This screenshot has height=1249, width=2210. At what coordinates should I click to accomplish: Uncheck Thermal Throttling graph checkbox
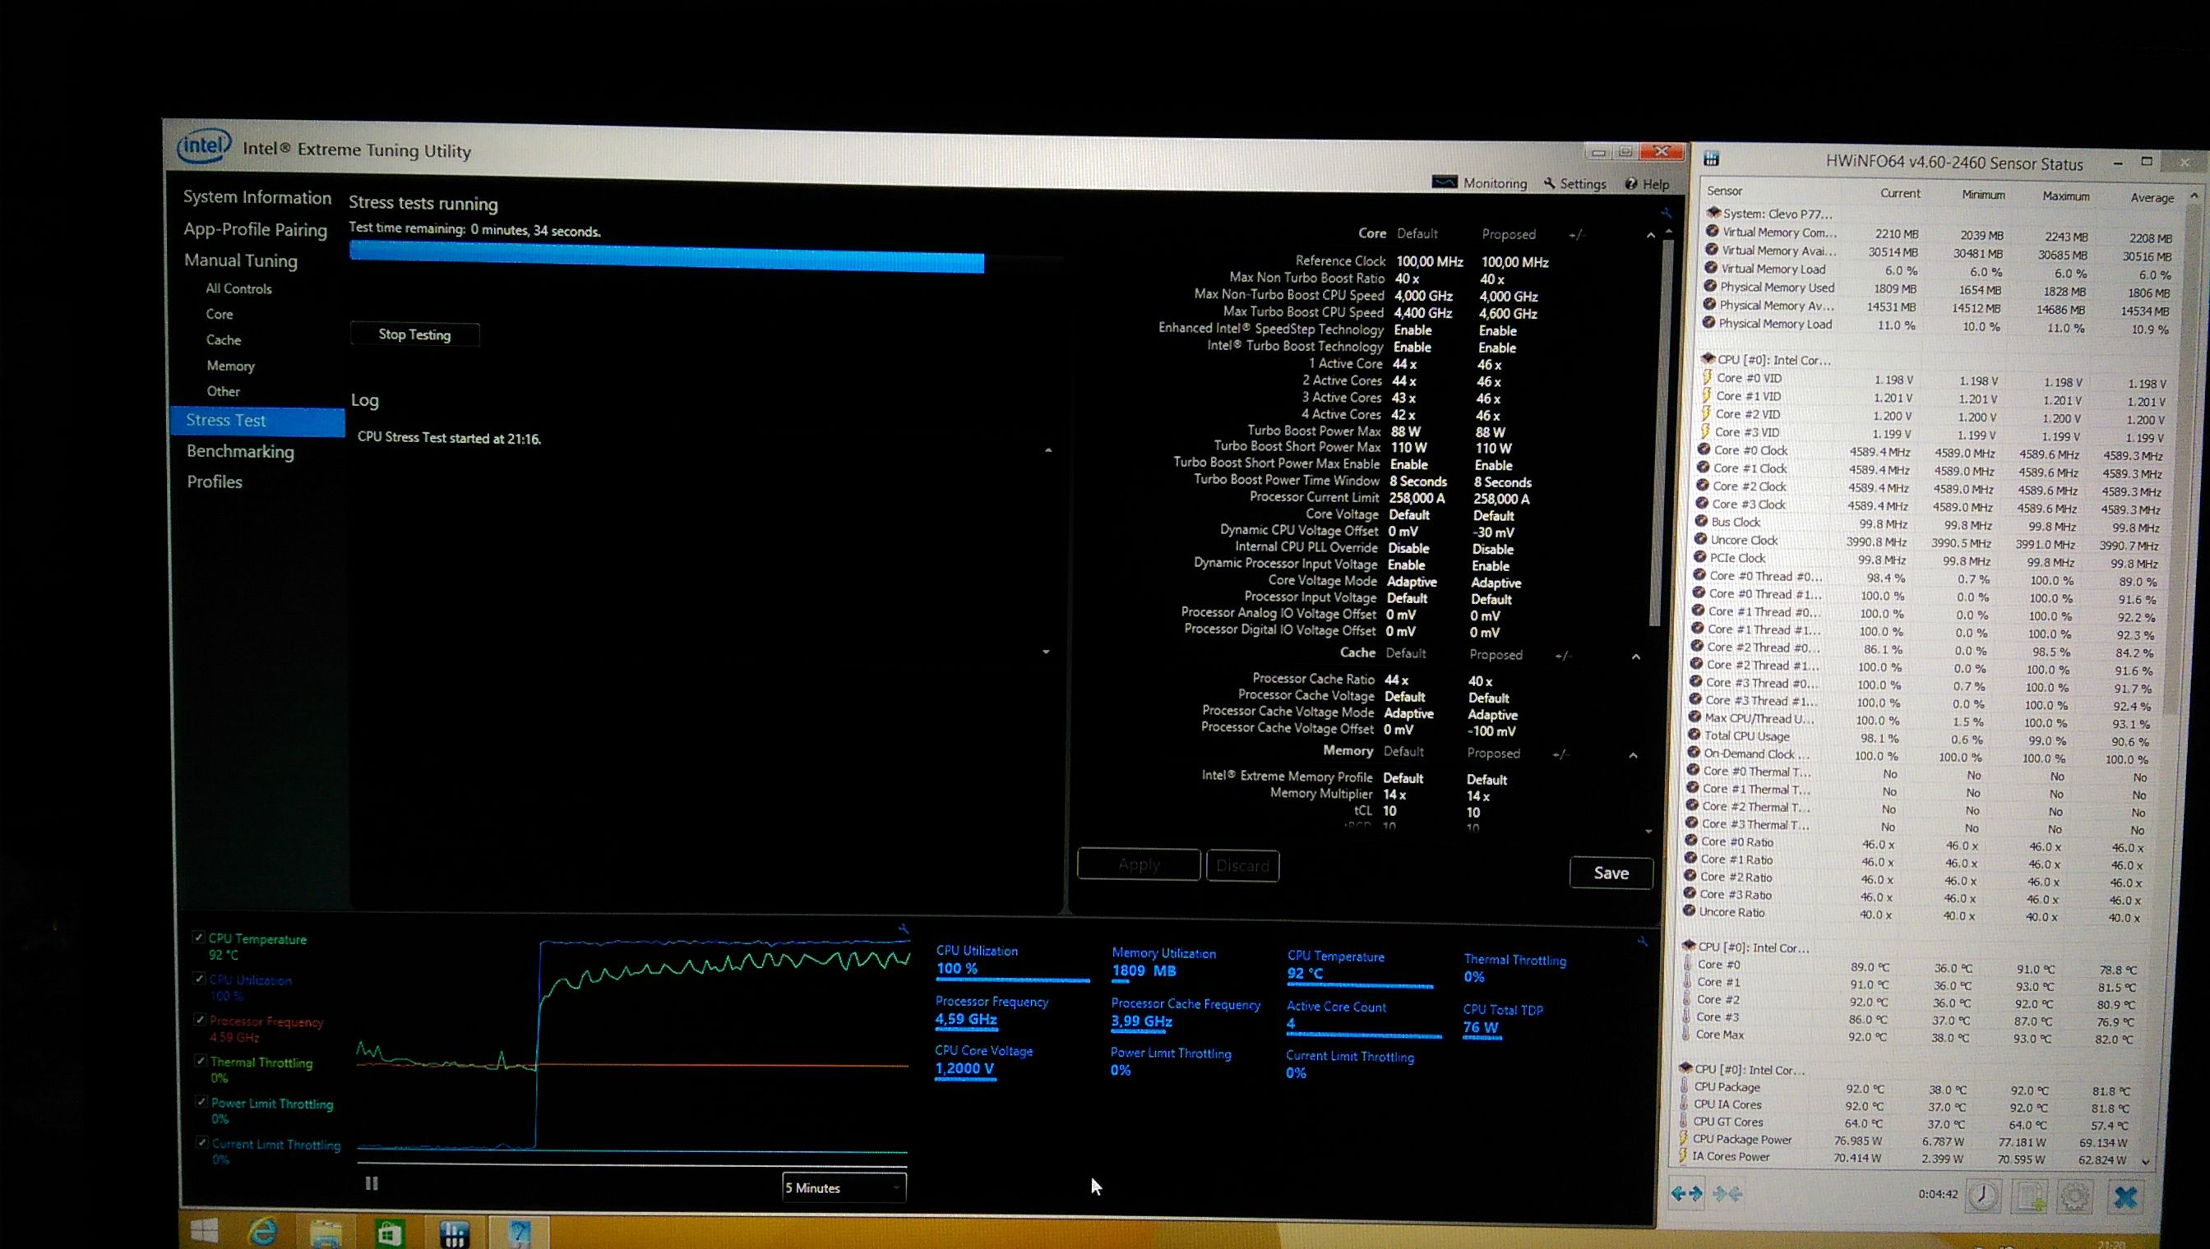point(201,1061)
